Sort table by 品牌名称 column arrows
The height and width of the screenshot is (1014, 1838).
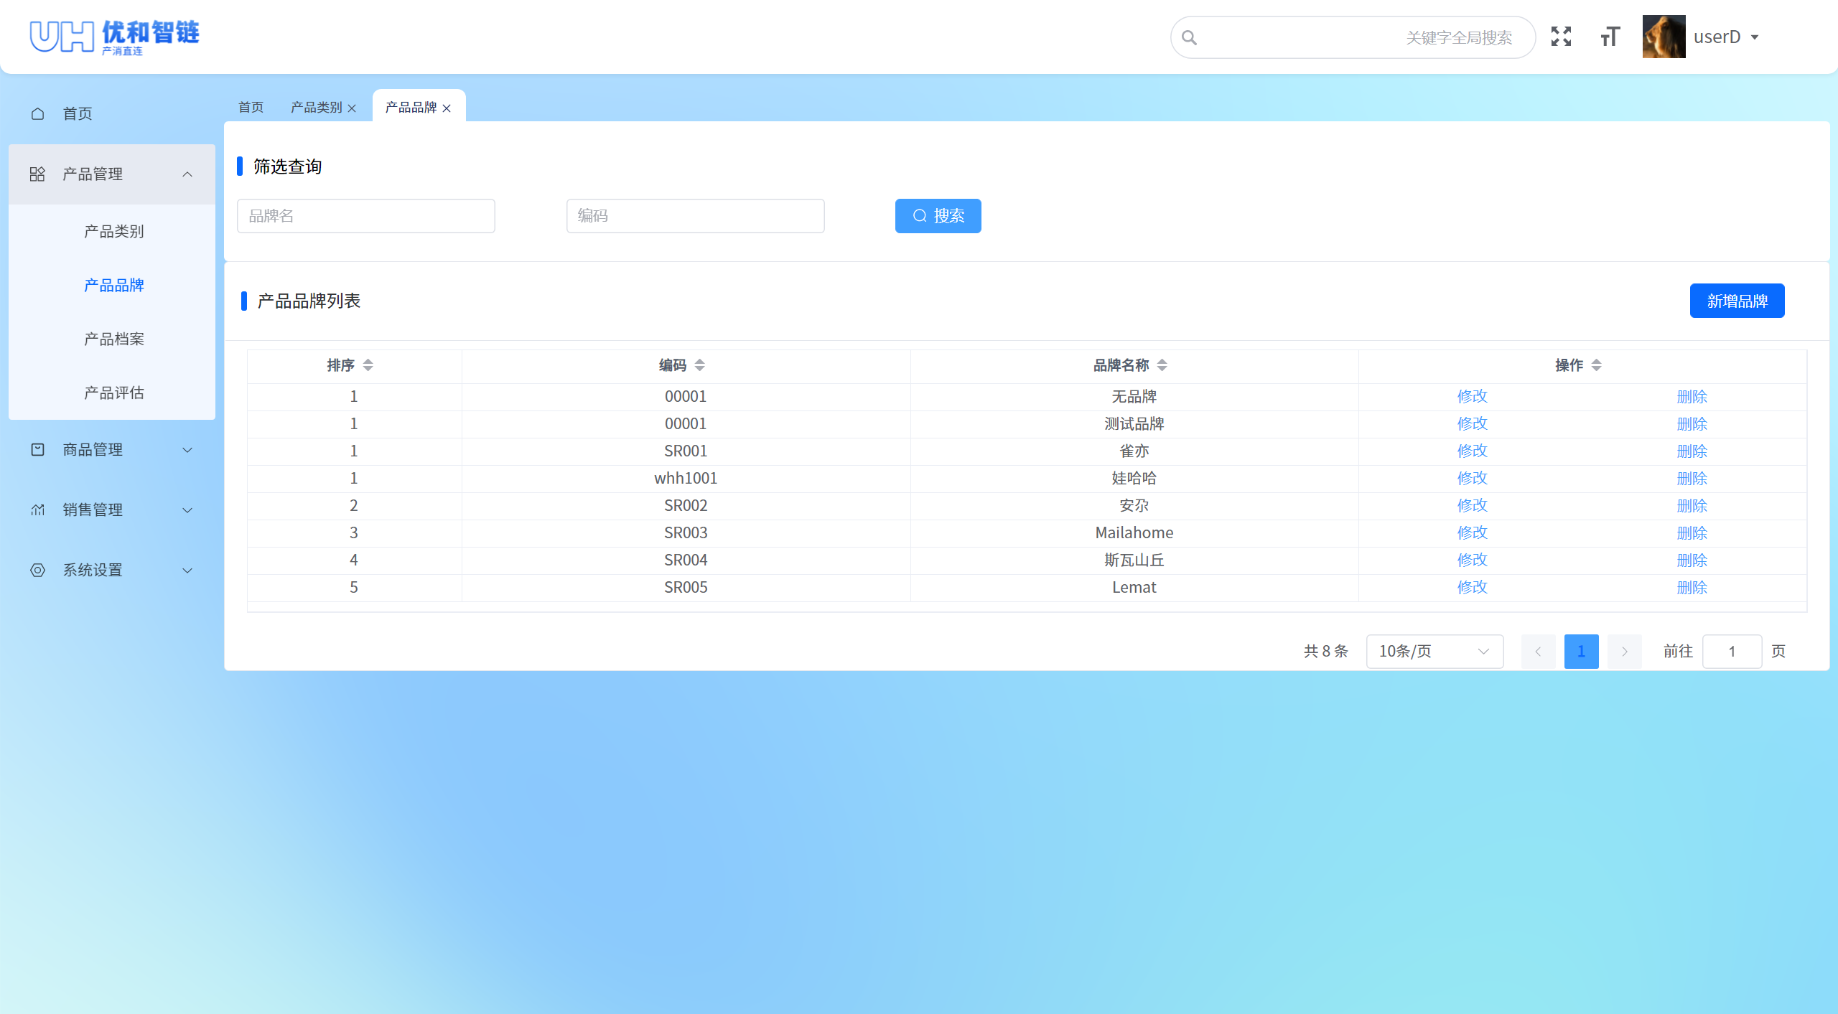point(1162,365)
